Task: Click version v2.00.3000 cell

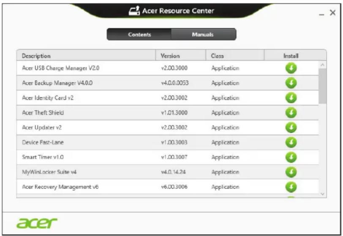Action: point(174,68)
